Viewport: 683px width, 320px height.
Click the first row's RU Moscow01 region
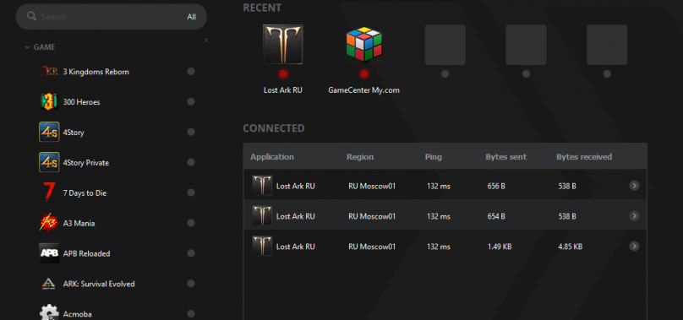[372, 187]
